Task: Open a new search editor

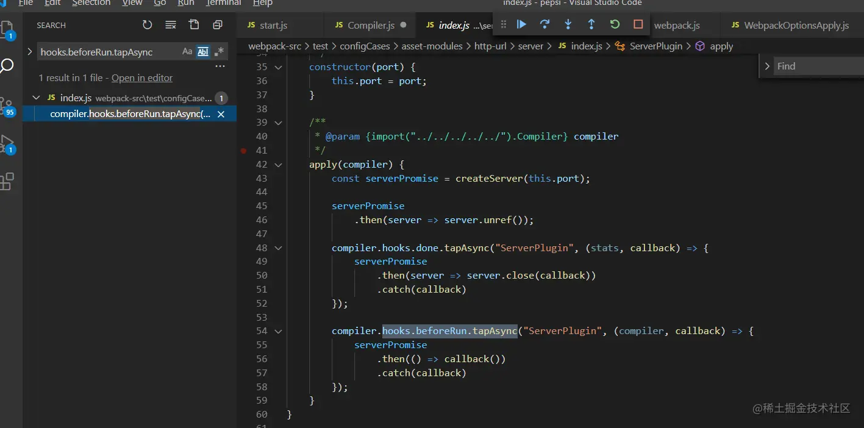Action: click(194, 25)
